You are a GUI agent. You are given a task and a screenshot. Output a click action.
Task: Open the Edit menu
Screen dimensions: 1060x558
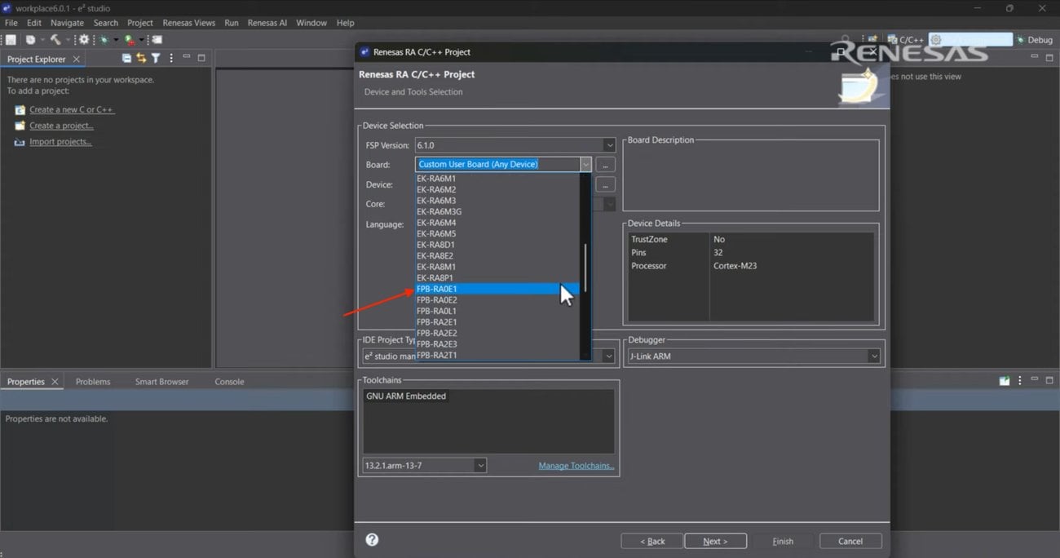pyautogui.click(x=34, y=23)
